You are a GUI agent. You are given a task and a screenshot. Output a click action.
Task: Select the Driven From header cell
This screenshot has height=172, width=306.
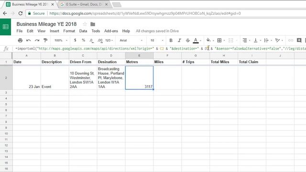click(83, 62)
